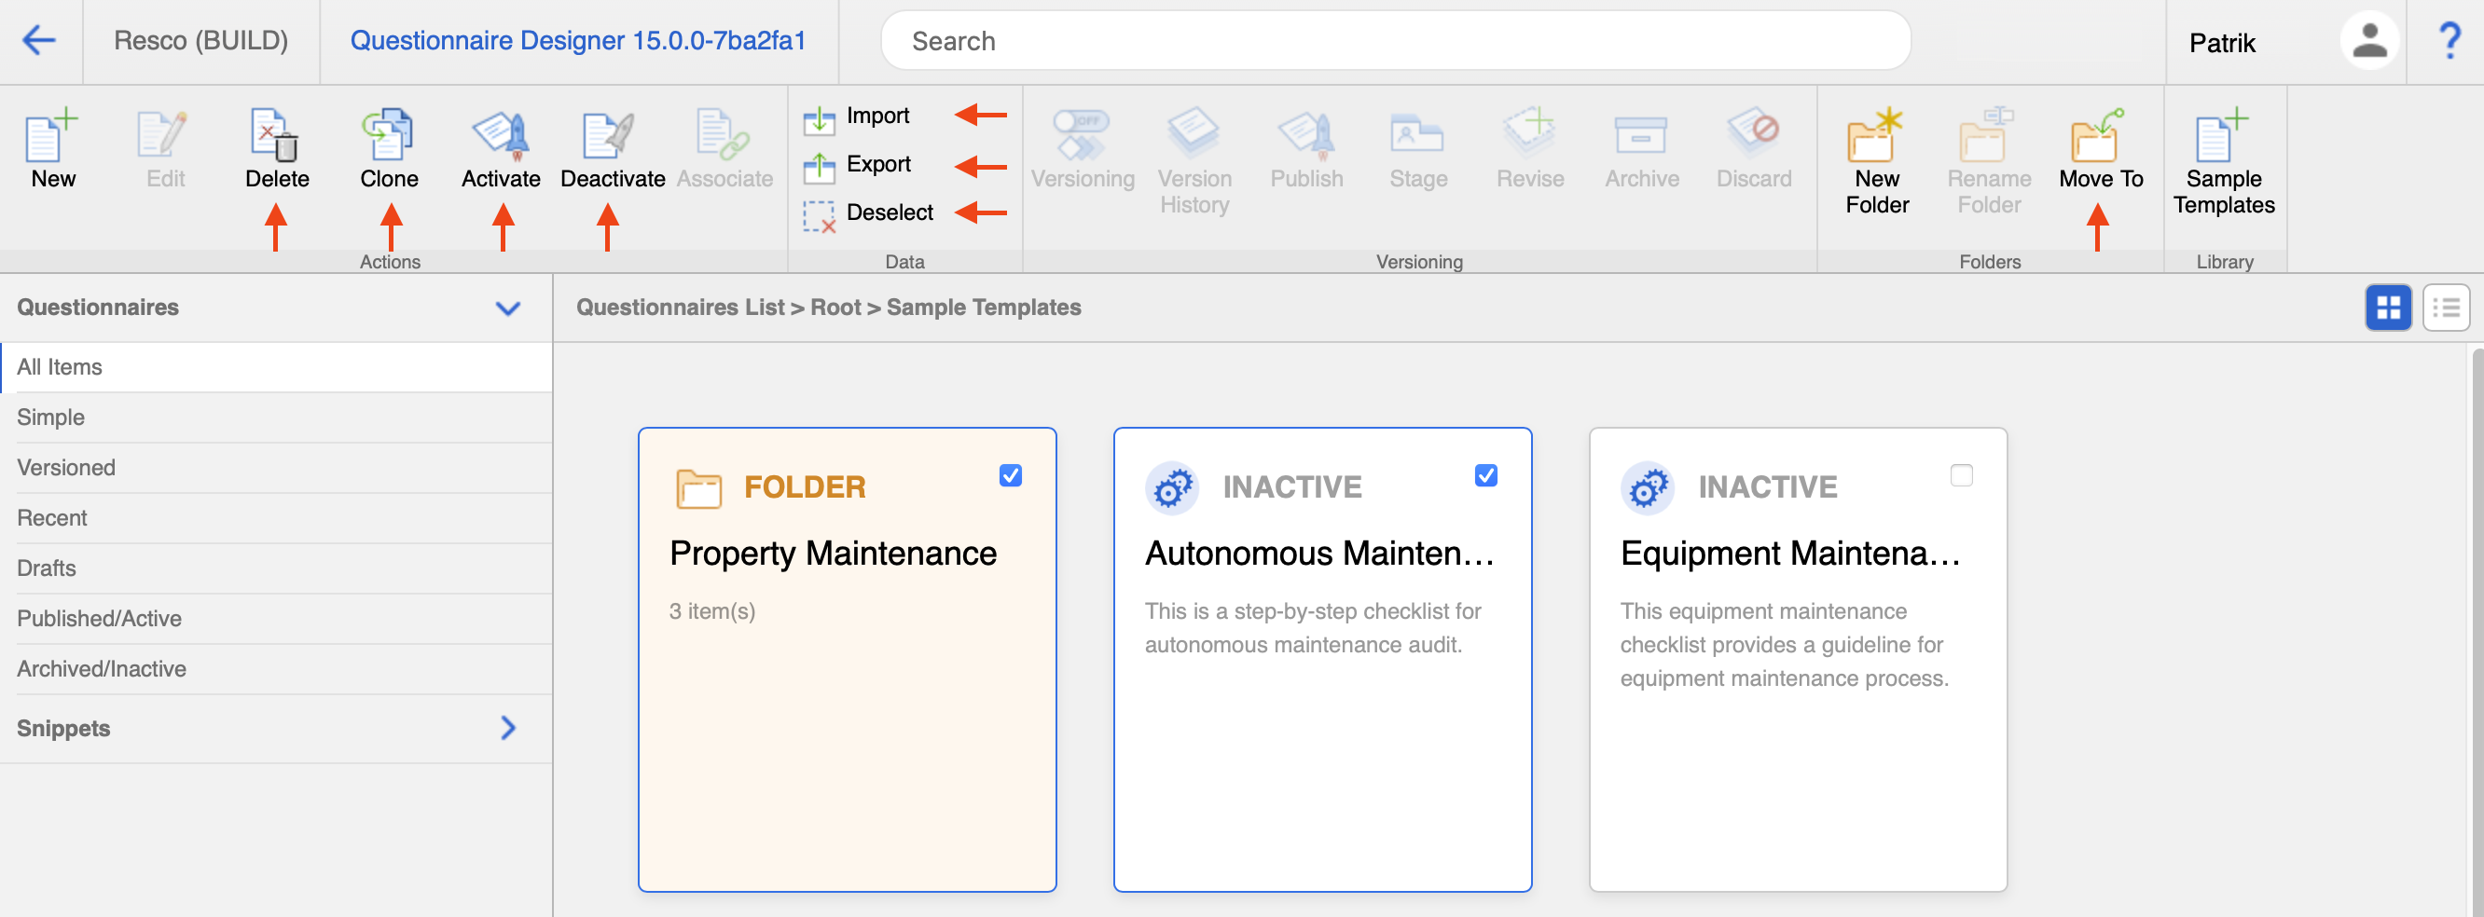The width and height of the screenshot is (2484, 917).
Task: Collapse the Questionnaires section chevron
Action: 507,308
